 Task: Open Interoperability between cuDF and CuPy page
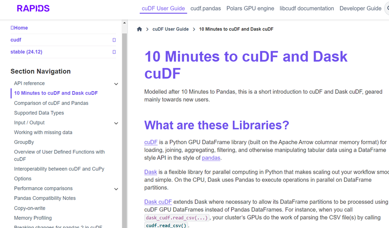[59, 169]
